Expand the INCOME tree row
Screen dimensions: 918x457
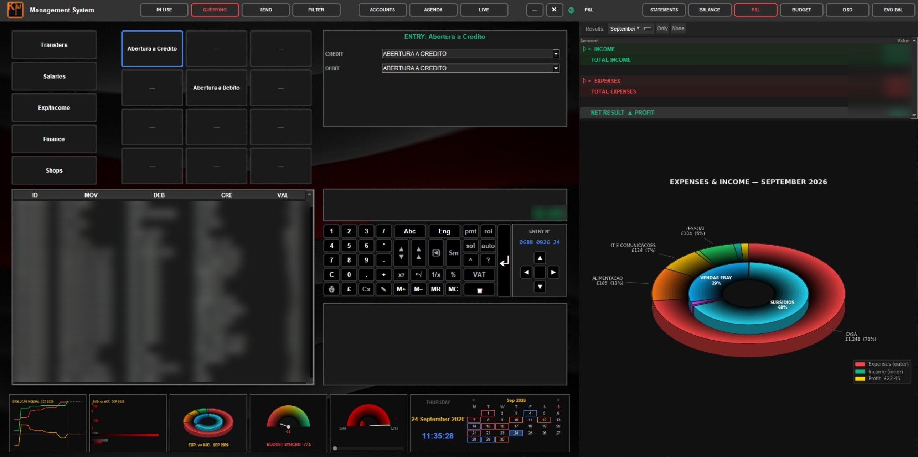[x=584, y=49]
